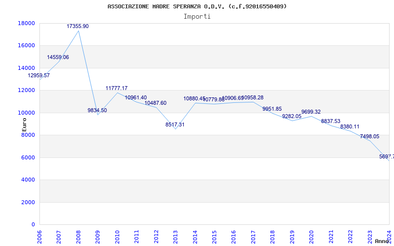Click the x-axis year 2017
394x246 pixels.
(253, 237)
